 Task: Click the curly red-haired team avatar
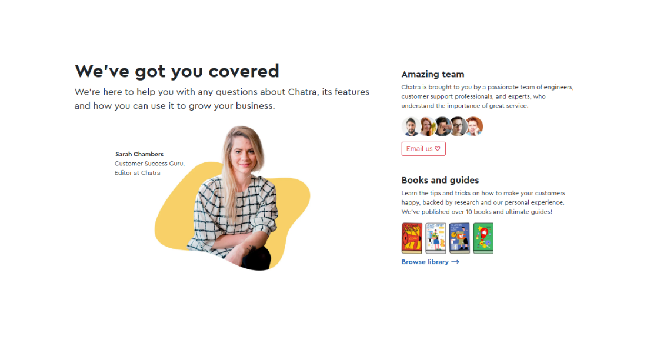click(475, 126)
